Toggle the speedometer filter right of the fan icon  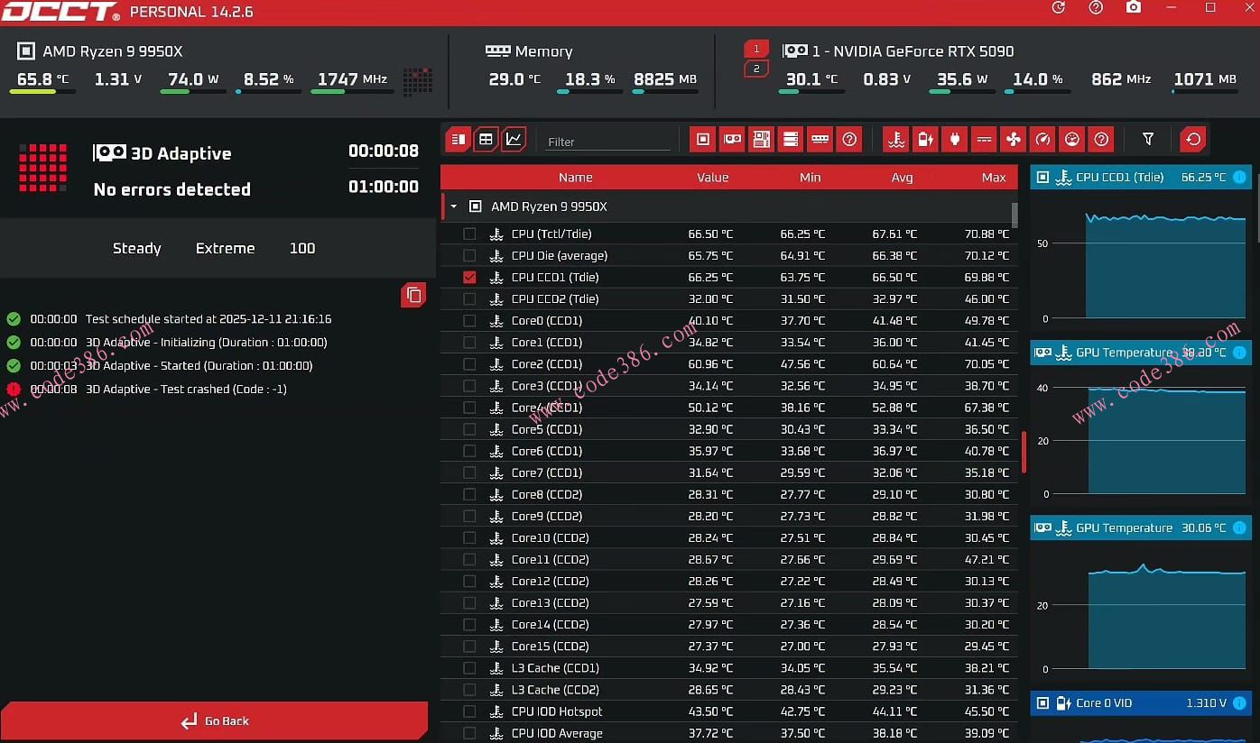click(x=1042, y=139)
